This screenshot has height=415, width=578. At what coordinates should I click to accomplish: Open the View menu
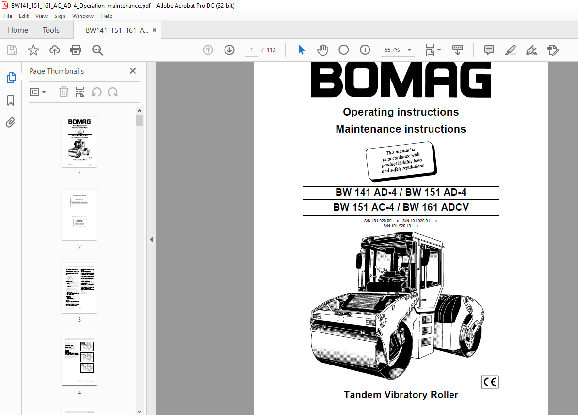coord(41,16)
